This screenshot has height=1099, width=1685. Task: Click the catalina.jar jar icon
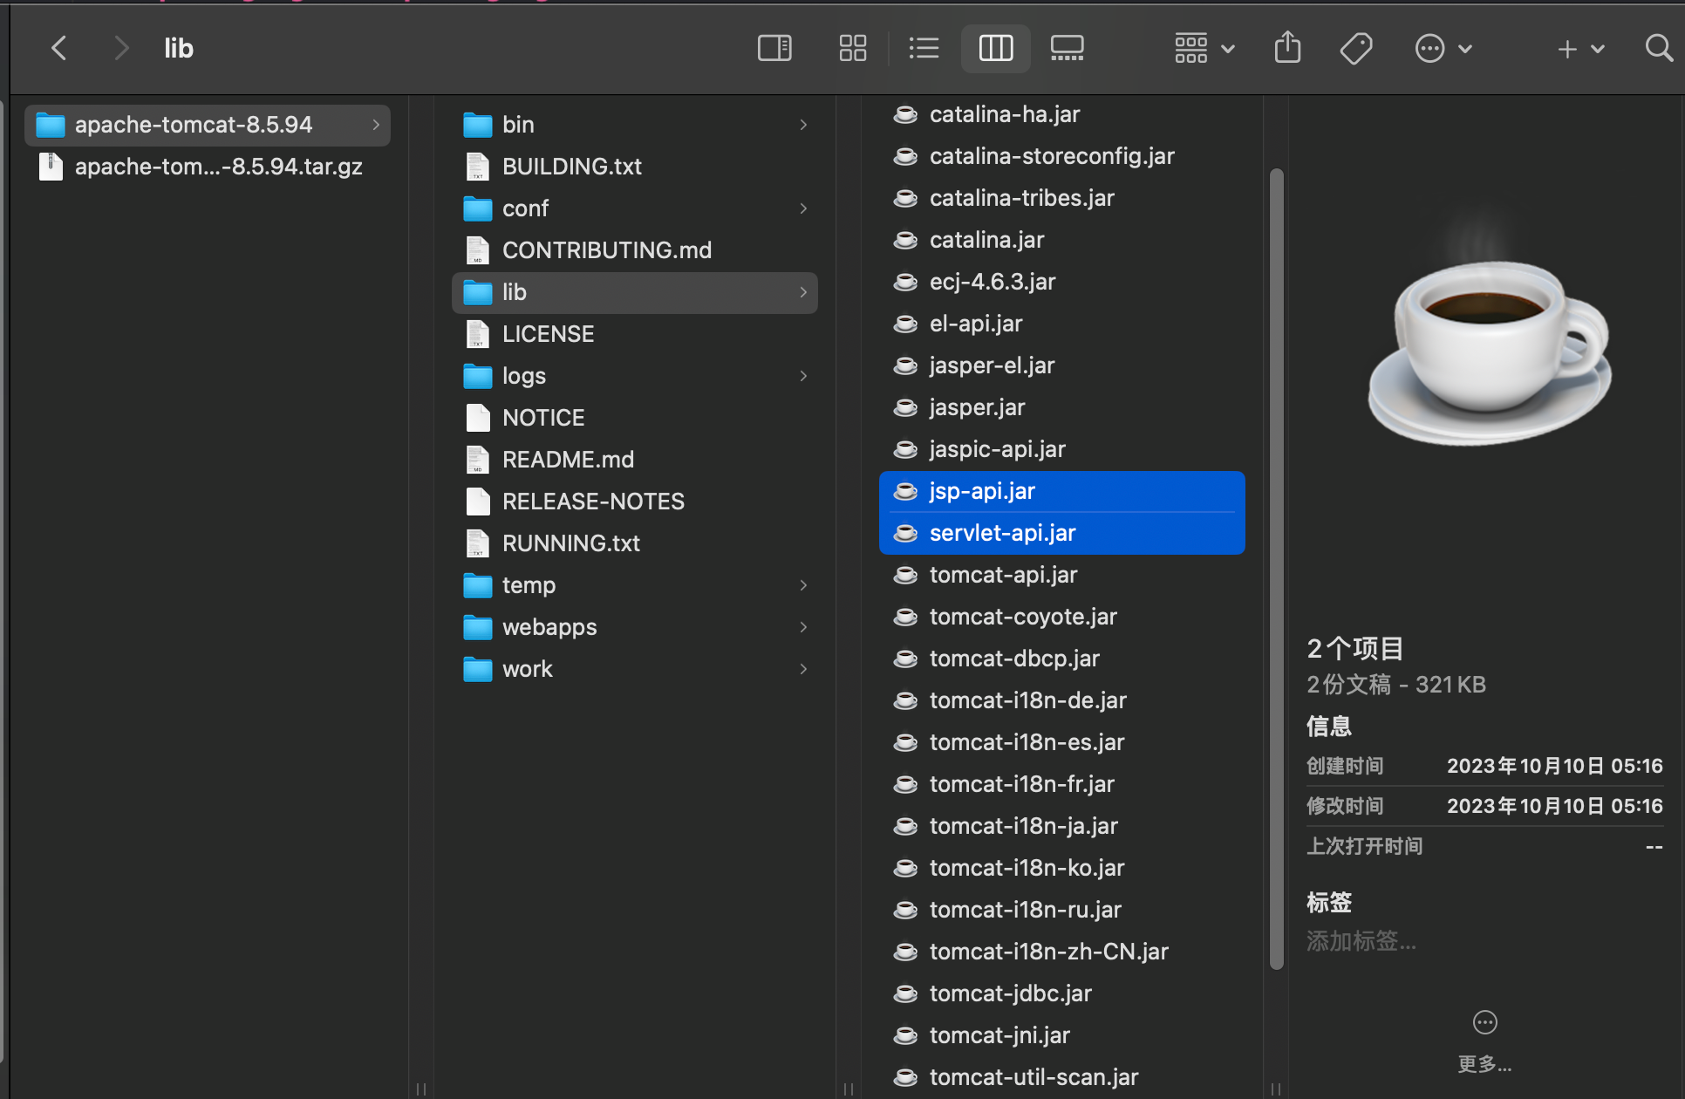[x=906, y=240]
